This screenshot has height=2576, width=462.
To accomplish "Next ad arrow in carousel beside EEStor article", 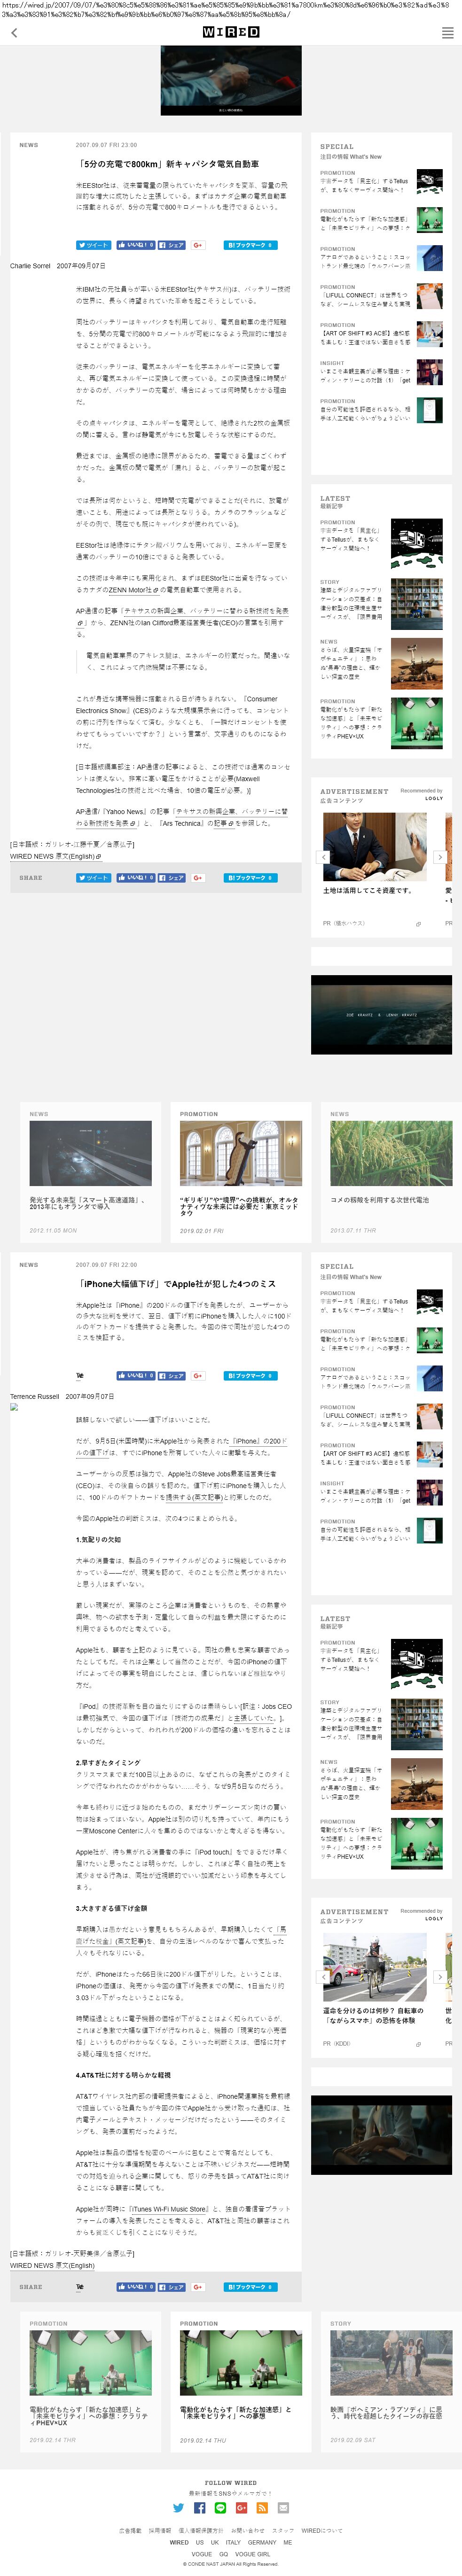I will point(439,857).
